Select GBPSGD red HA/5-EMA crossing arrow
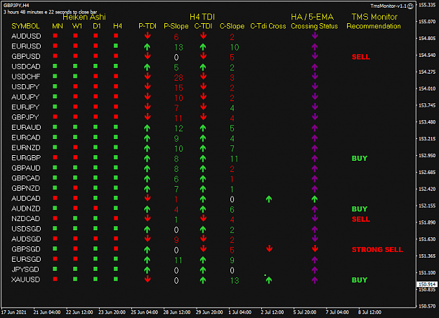 coord(315,249)
